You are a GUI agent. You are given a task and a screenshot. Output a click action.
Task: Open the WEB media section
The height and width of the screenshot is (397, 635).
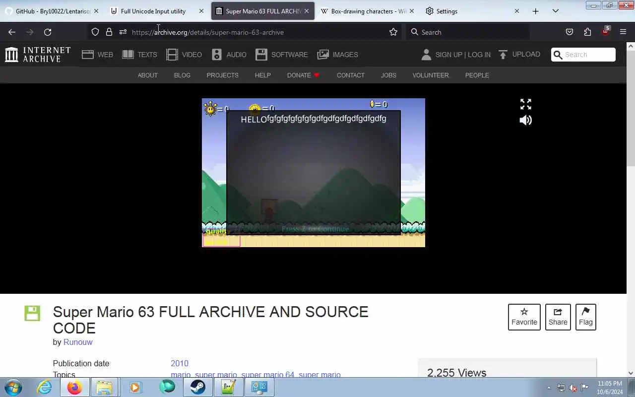click(x=97, y=55)
